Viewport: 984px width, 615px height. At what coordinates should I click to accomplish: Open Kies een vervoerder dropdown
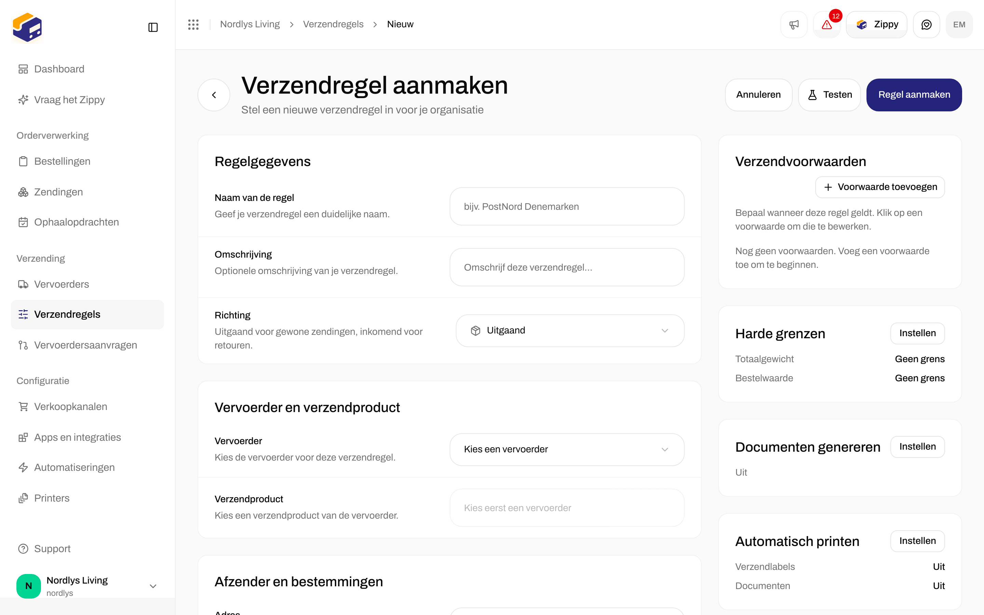pos(567,449)
